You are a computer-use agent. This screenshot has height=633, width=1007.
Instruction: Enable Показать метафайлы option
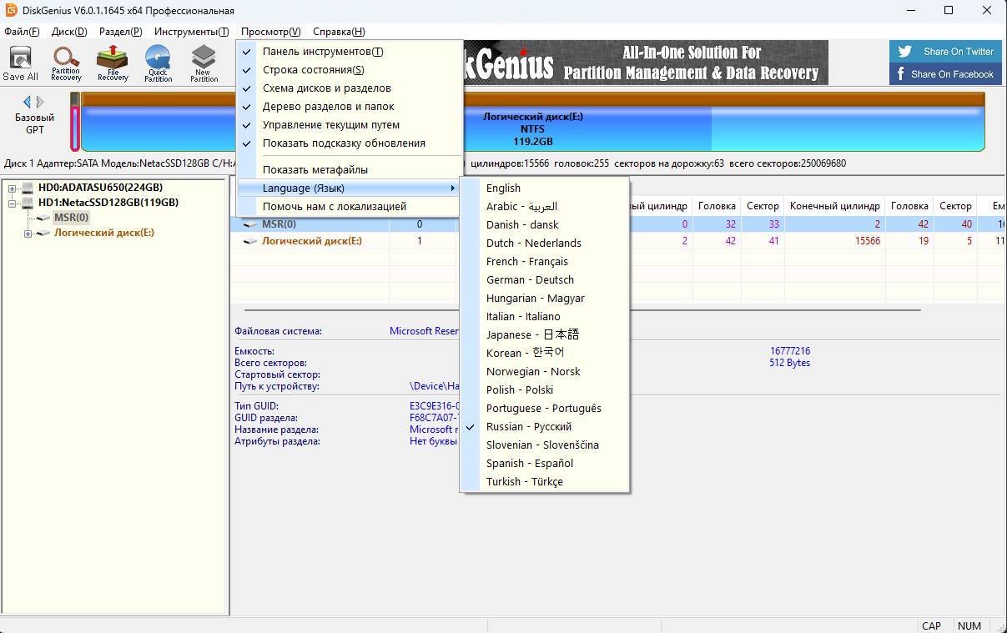tap(350, 170)
